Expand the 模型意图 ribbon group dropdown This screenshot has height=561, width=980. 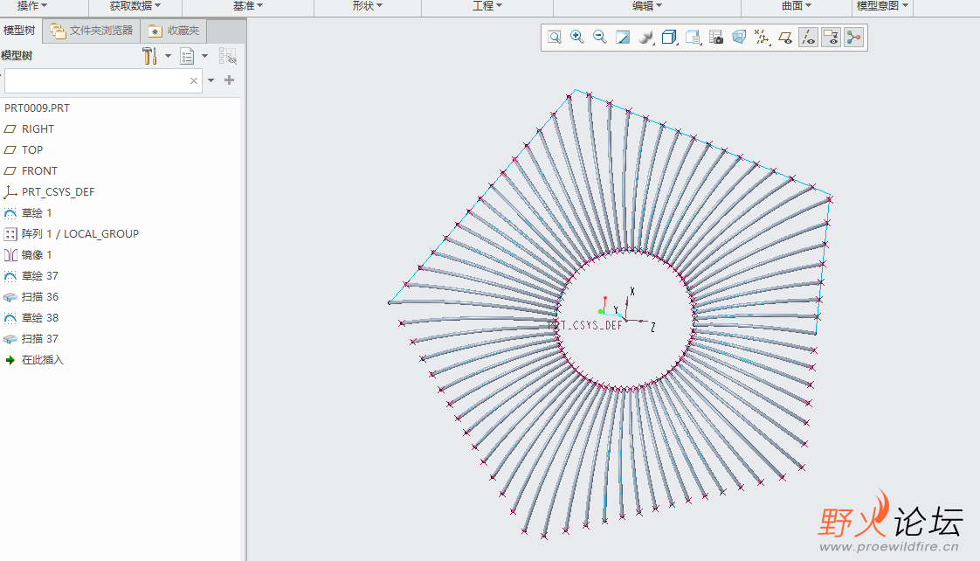[882, 6]
